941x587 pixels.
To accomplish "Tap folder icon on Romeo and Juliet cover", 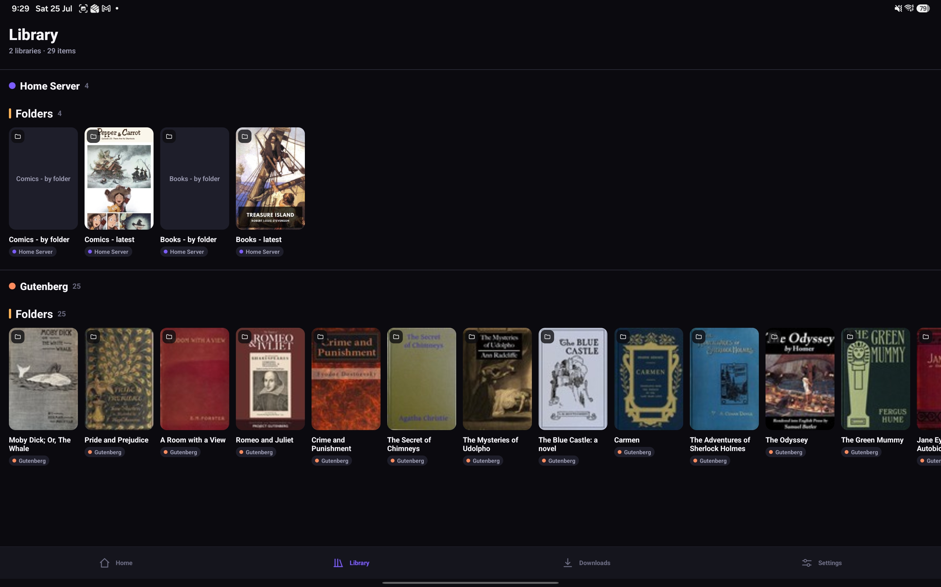I will pyautogui.click(x=245, y=337).
